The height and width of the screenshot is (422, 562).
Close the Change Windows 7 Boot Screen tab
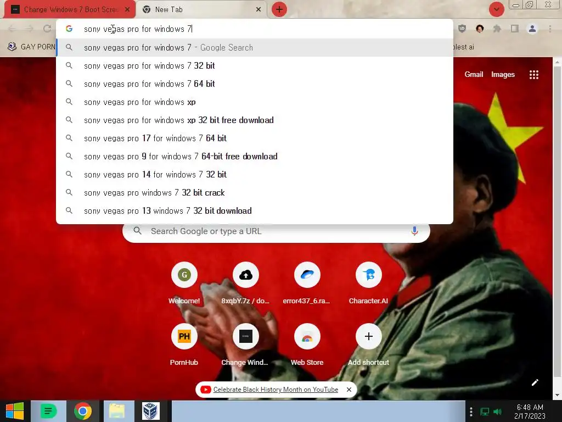pyautogui.click(x=127, y=10)
